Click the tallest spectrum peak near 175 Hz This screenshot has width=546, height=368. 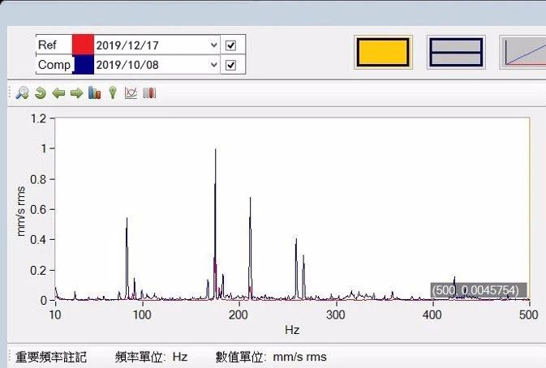click(215, 150)
